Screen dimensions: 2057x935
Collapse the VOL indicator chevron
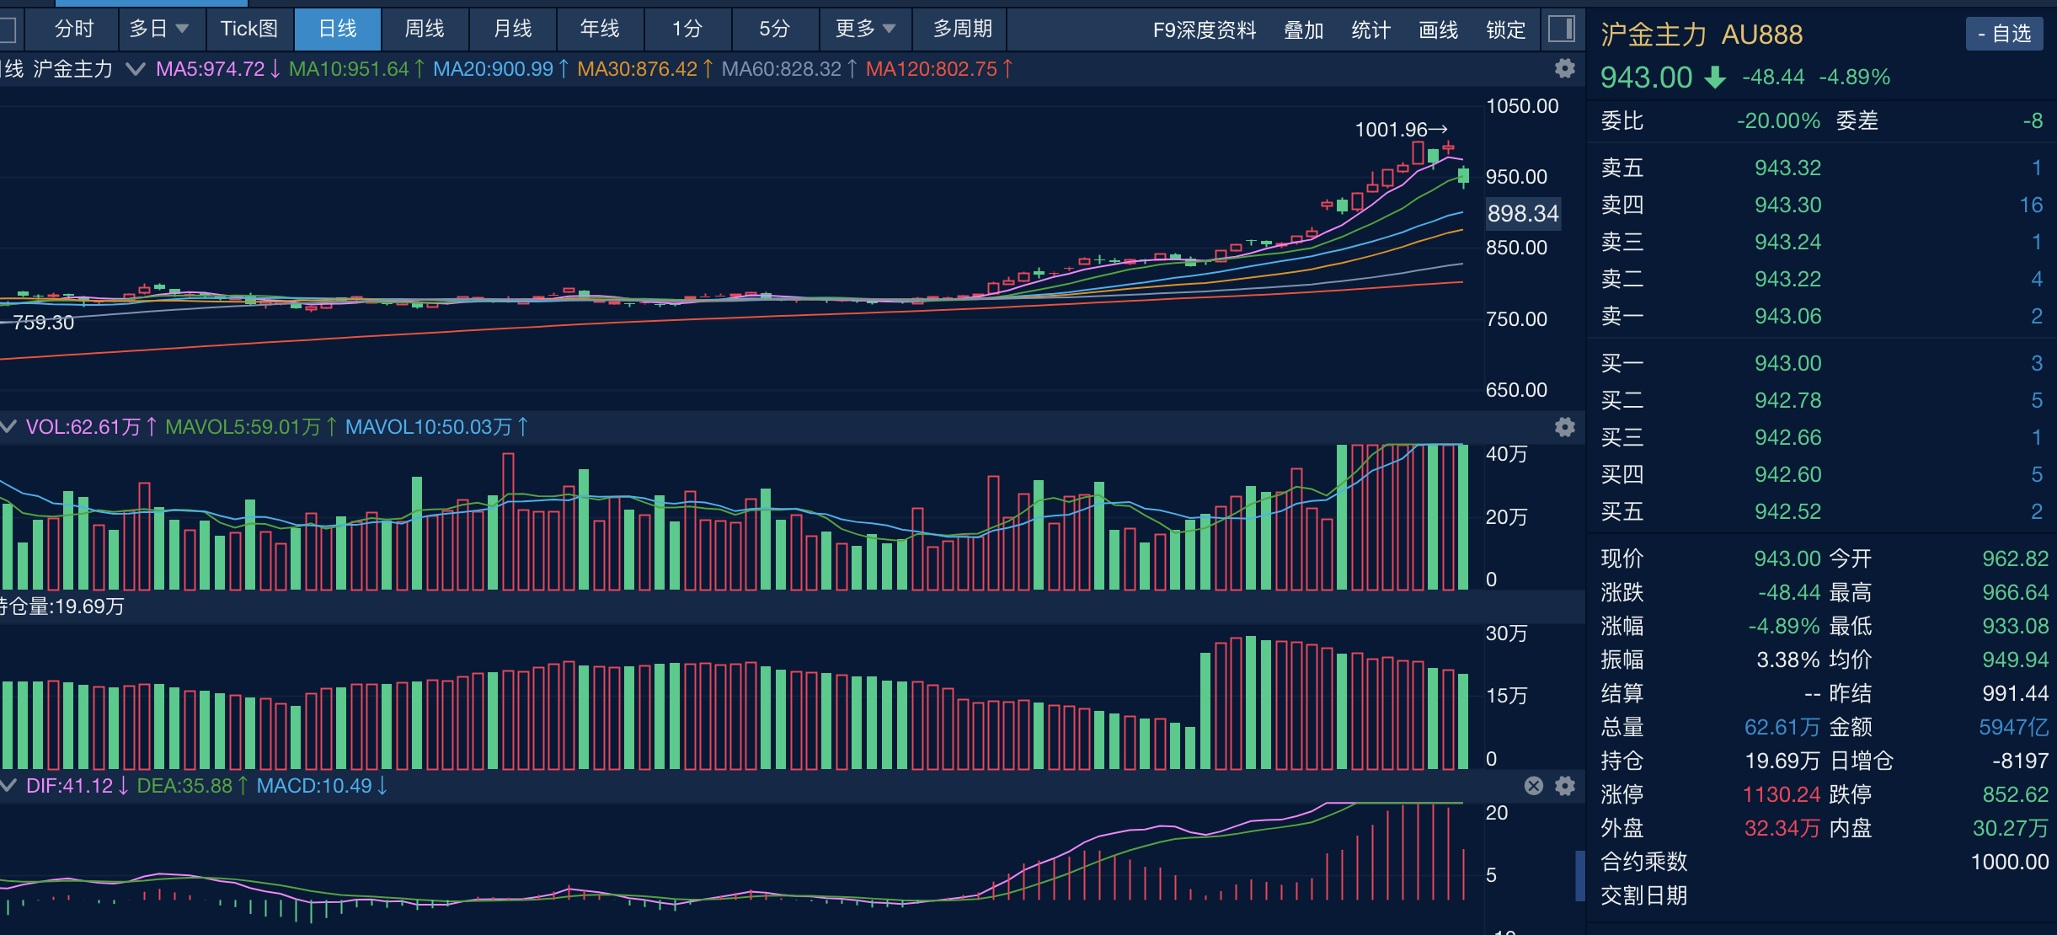(x=9, y=427)
